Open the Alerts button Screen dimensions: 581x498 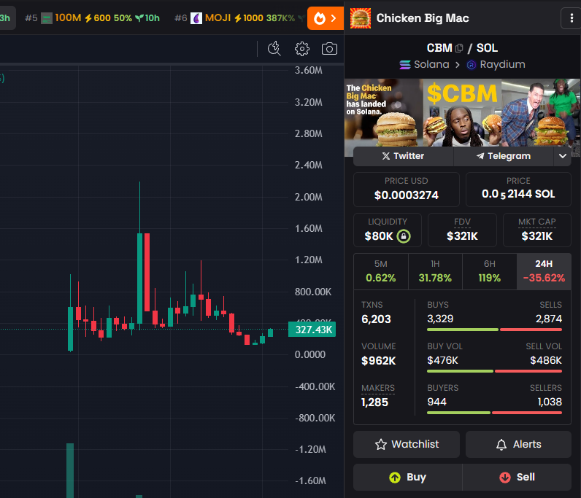518,444
